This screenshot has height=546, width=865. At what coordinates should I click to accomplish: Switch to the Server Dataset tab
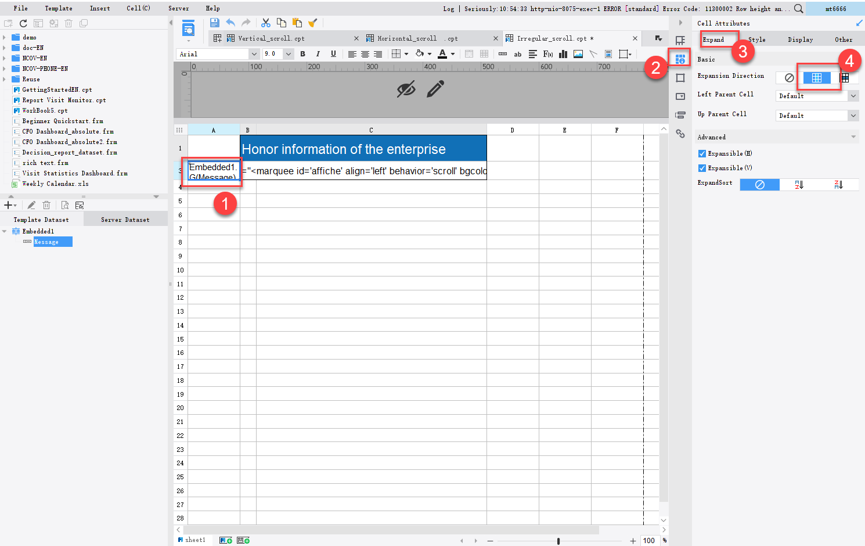click(x=125, y=220)
